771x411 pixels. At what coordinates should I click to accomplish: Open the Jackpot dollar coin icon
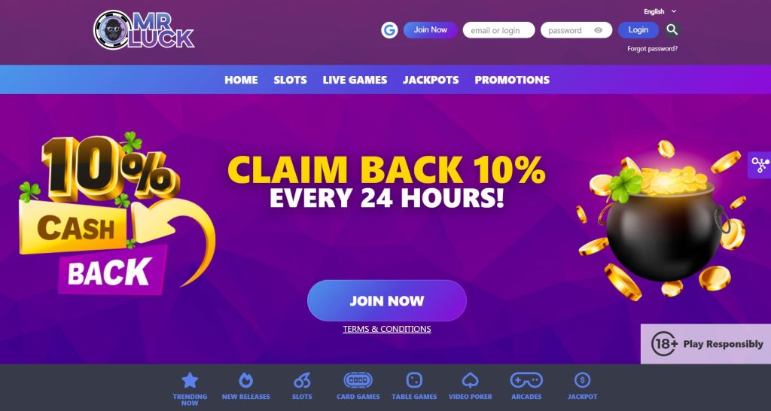click(x=582, y=380)
